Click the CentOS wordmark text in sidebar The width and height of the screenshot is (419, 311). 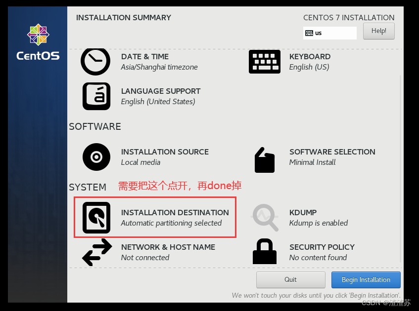click(38, 56)
